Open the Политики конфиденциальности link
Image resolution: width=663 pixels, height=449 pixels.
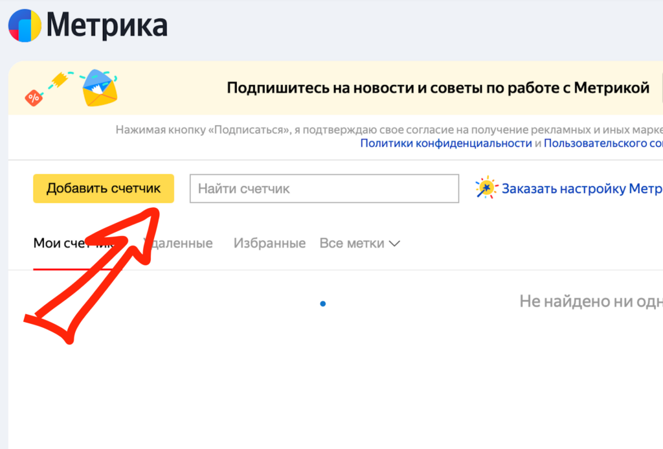point(446,143)
